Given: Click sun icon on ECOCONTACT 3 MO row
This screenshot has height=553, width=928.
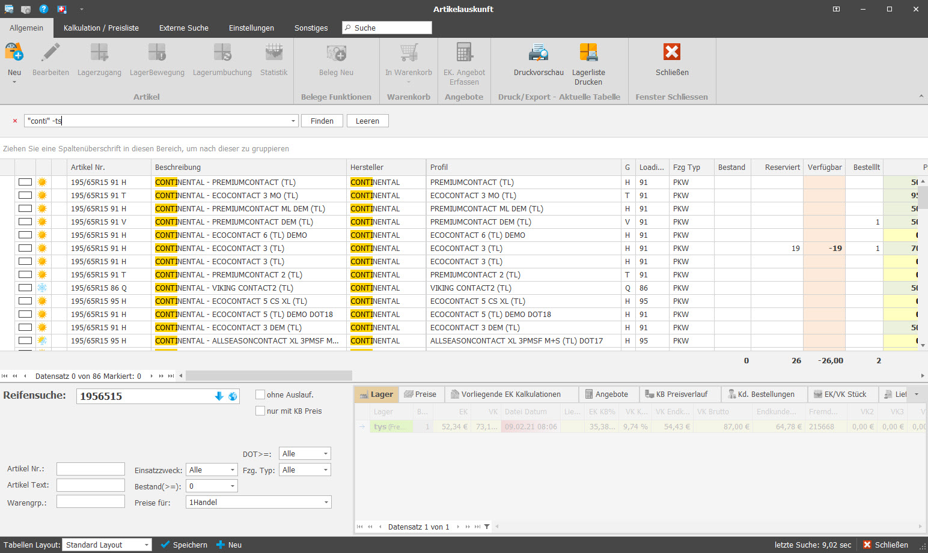Looking at the screenshot, I should (42, 195).
